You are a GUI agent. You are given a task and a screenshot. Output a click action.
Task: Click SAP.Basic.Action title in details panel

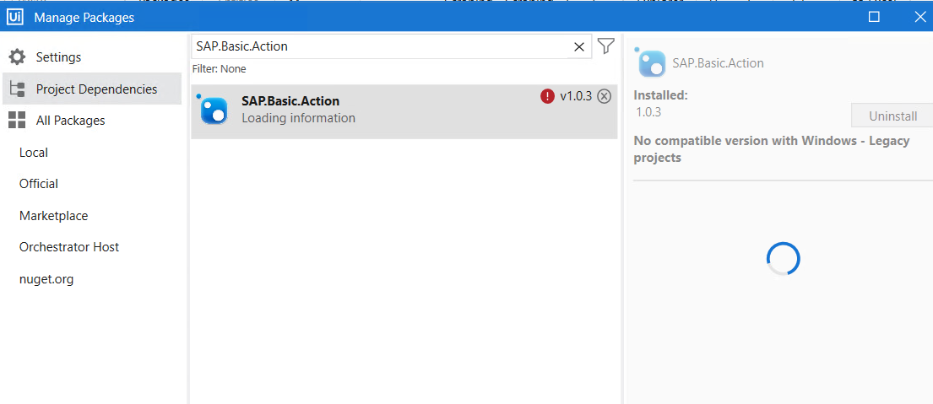[718, 63]
